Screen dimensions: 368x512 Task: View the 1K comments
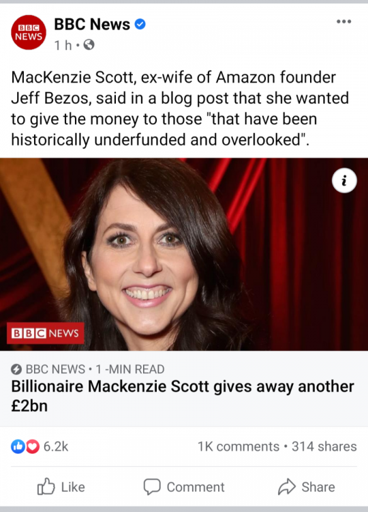(x=239, y=446)
